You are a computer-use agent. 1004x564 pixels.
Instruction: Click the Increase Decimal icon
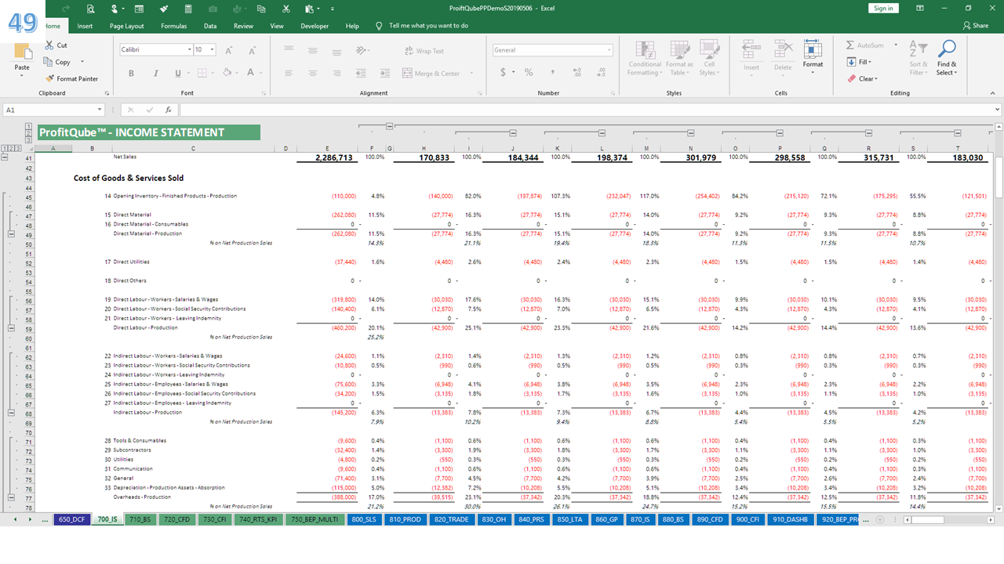click(x=577, y=72)
